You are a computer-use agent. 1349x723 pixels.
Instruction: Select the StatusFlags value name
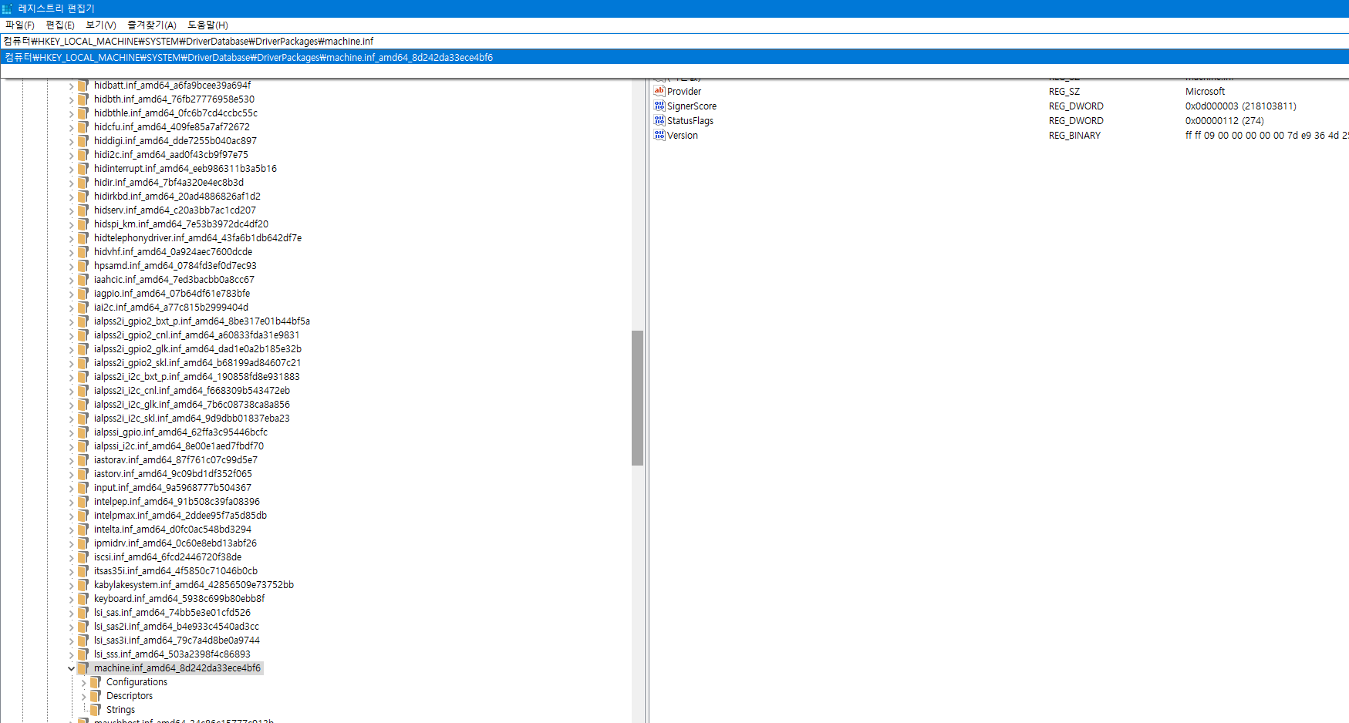(x=690, y=121)
